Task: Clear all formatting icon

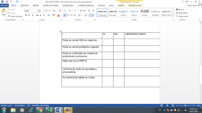Action: tap(60, 11)
